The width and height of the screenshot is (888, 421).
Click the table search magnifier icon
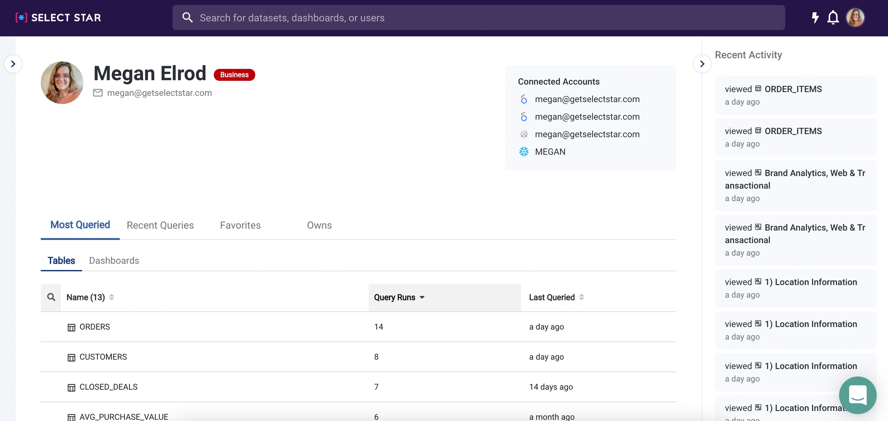click(51, 297)
